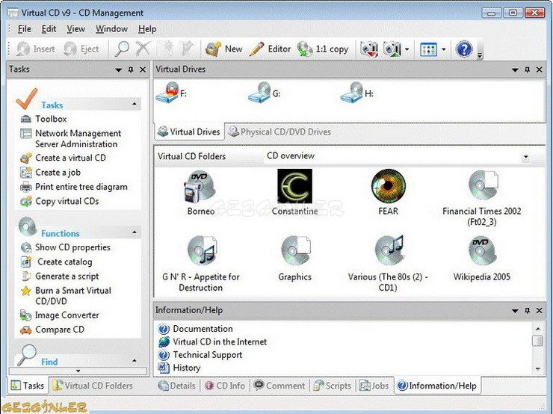Switch to the Jobs tab
553x414 pixels.
(374, 386)
